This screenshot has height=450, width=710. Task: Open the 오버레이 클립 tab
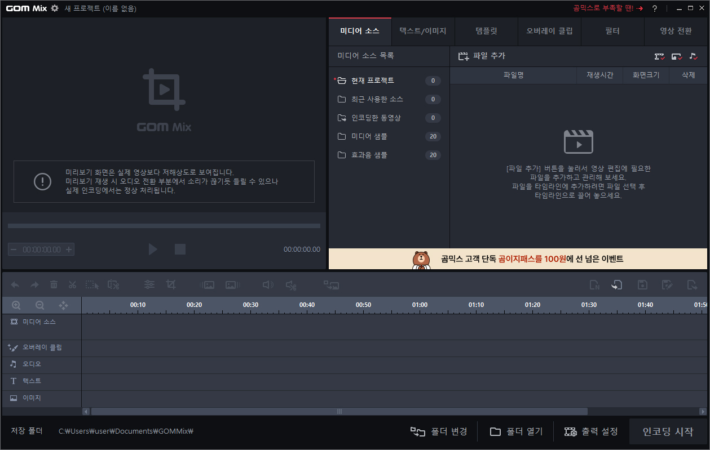tap(549, 32)
